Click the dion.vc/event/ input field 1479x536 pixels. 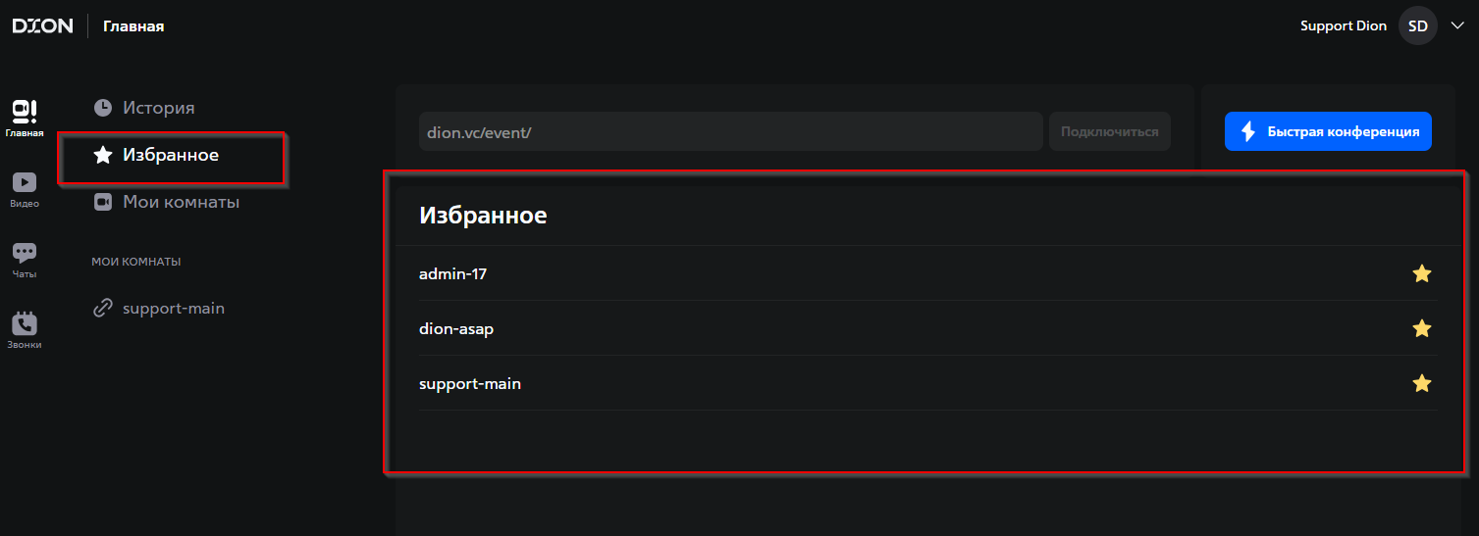coord(730,131)
